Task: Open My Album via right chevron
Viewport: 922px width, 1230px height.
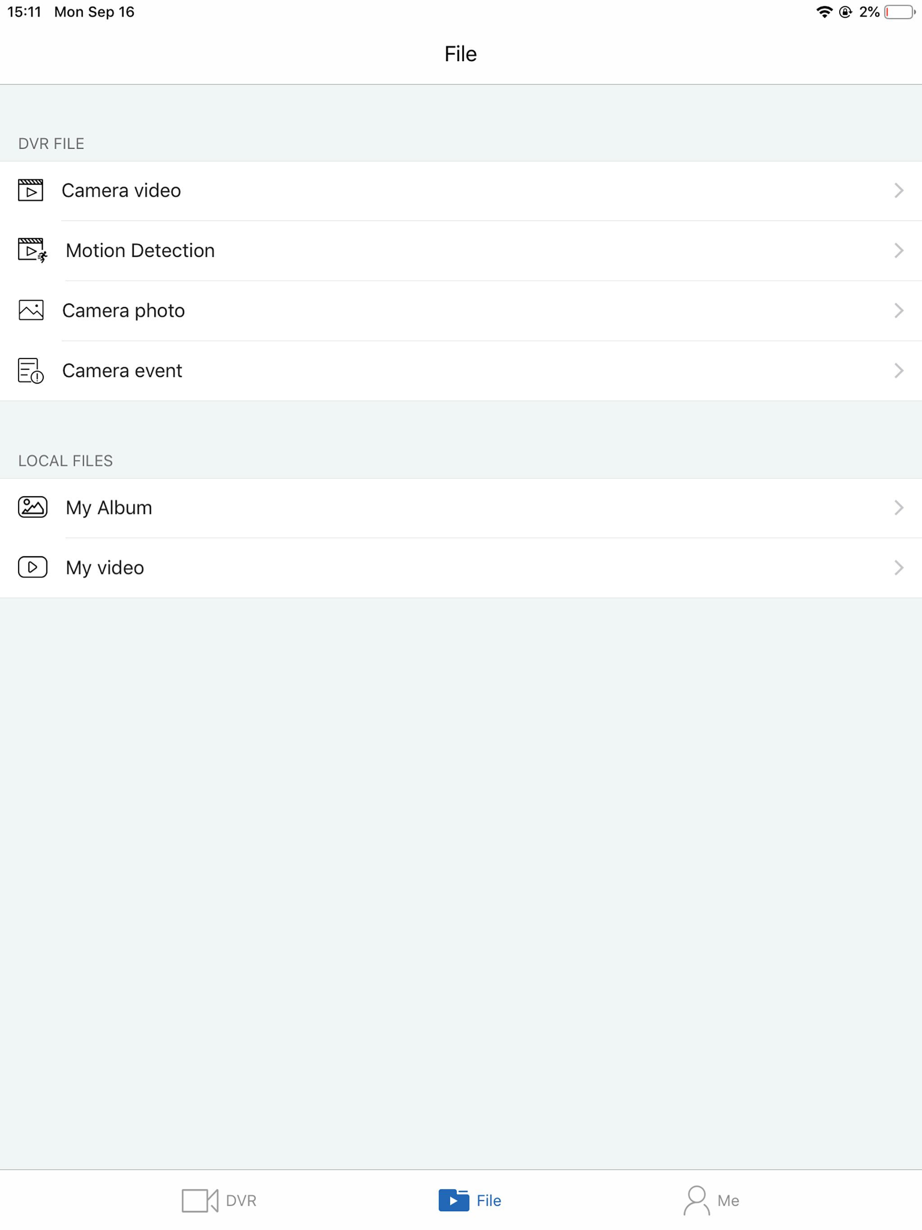Action: [899, 507]
